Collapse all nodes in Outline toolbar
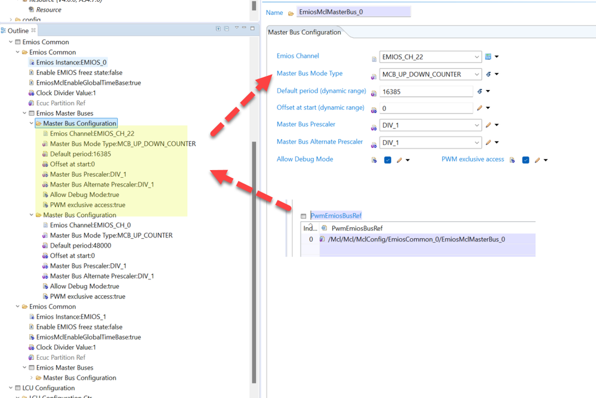This screenshot has width=596, height=398. (x=227, y=29)
